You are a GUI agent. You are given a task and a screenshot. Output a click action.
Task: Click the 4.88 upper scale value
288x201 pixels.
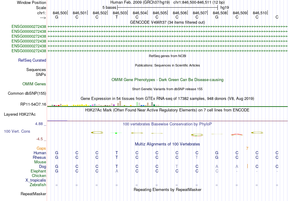pyautogui.click(x=39, y=124)
